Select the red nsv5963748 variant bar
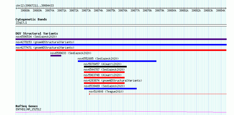 pos(104,78)
